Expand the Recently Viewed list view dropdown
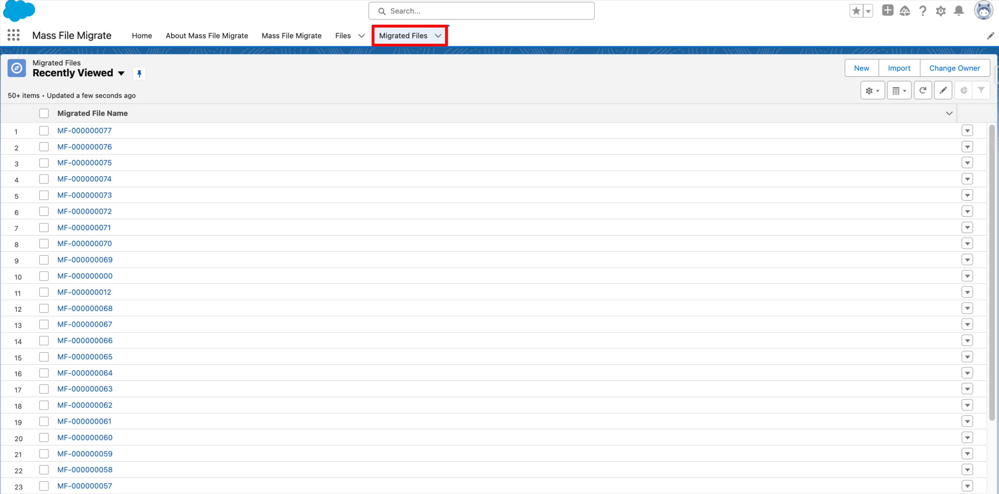 [122, 73]
